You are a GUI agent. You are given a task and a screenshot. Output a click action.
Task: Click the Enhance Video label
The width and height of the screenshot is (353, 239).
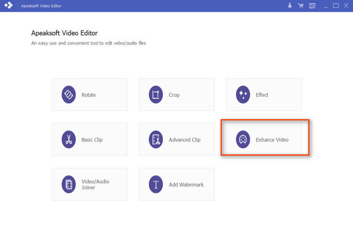click(272, 140)
